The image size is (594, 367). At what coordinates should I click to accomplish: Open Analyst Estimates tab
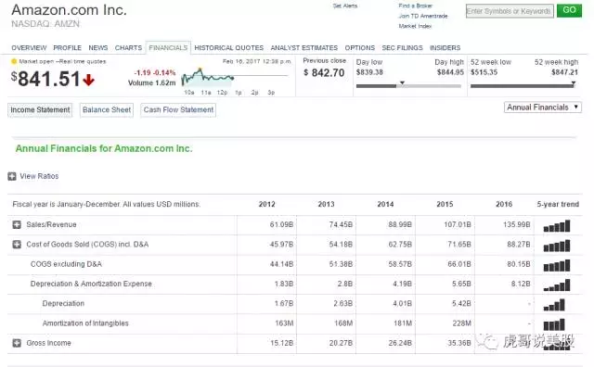pos(303,48)
